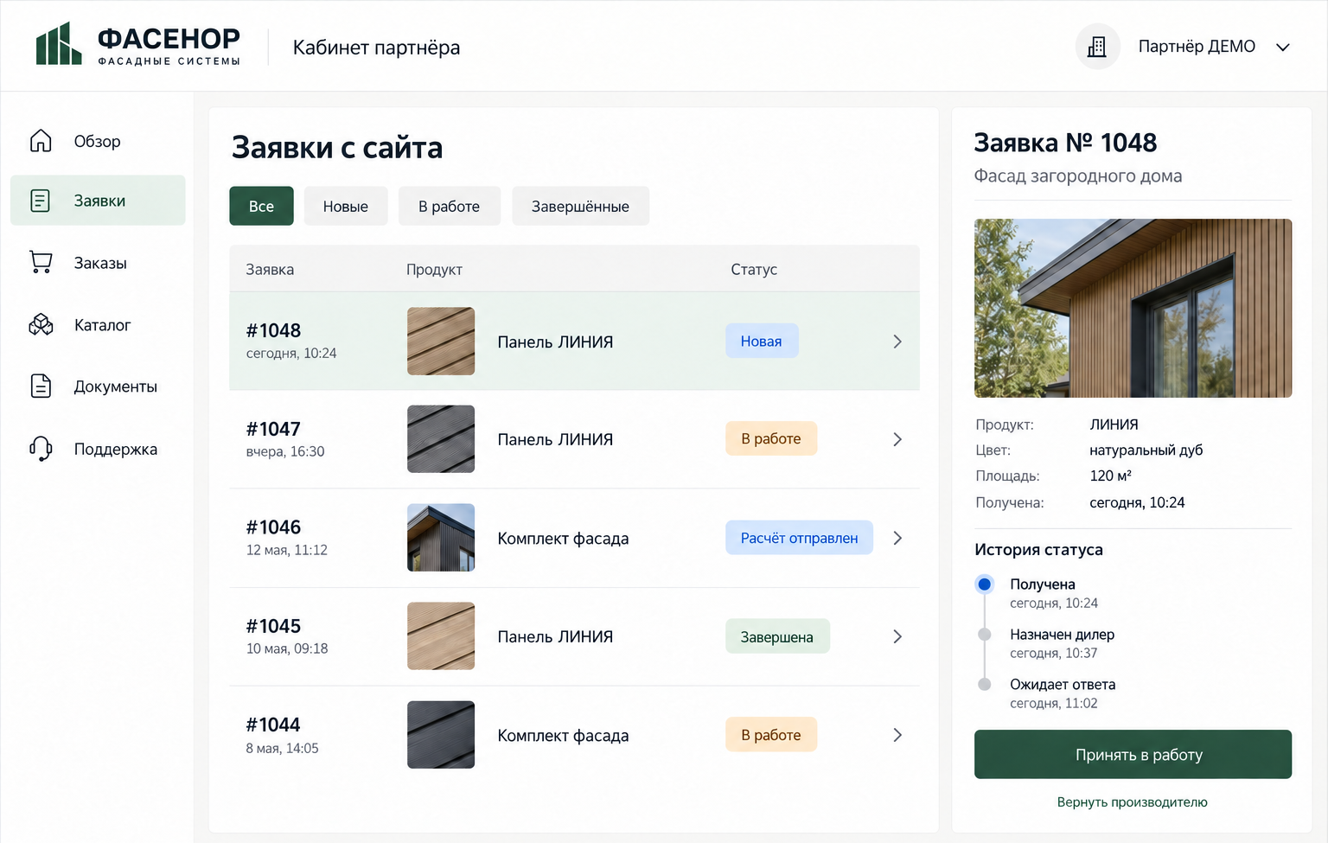The height and width of the screenshot is (843, 1328).
Task: Click the Получена status history marker
Action: point(984,584)
